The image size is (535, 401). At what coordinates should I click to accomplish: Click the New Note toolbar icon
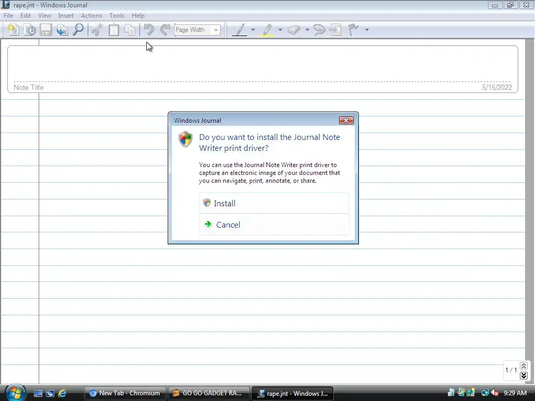pyautogui.click(x=13, y=30)
